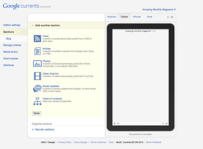
Task: Switch to the iPad preview tab
Action: point(150,17)
